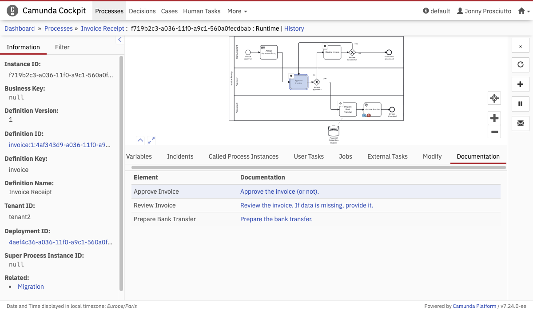Screen dimensions: 533x311
Task: Open the More dropdown menu
Action: 237,11
